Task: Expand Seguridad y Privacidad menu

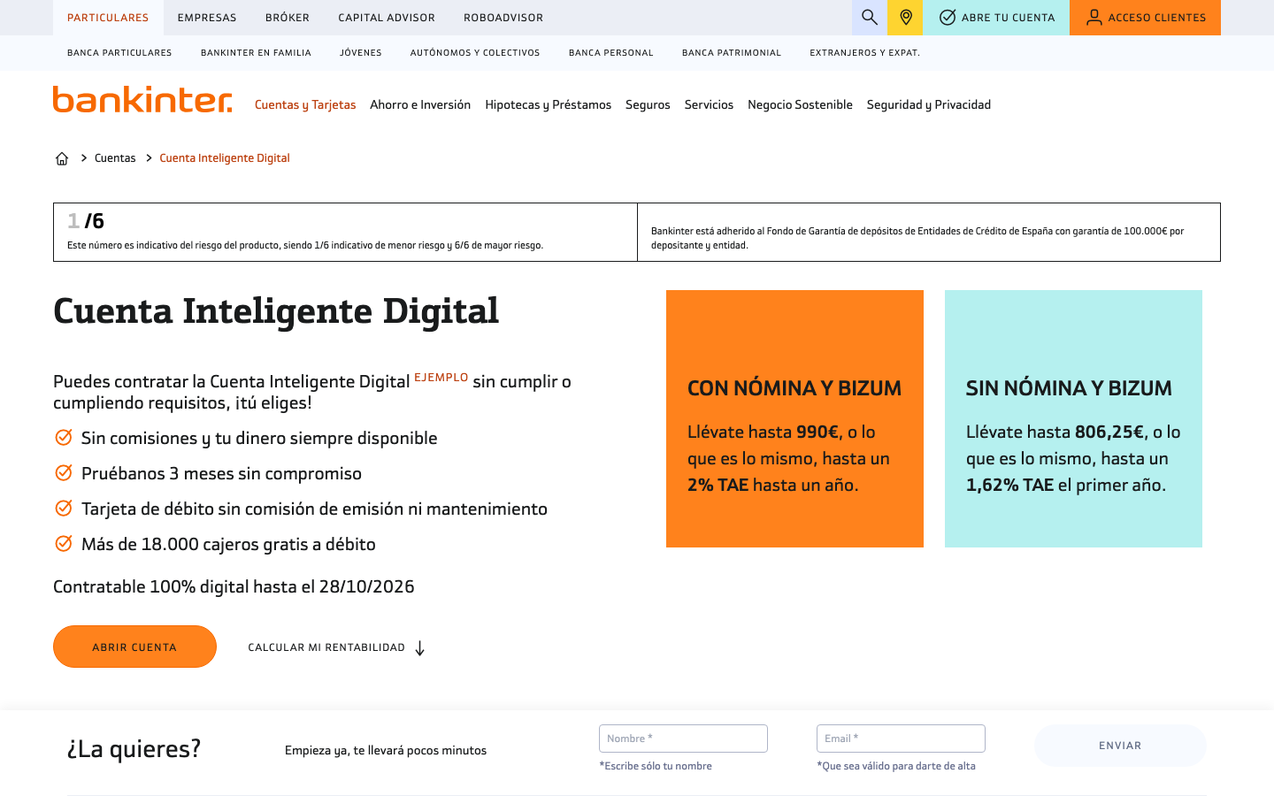Action: click(929, 104)
